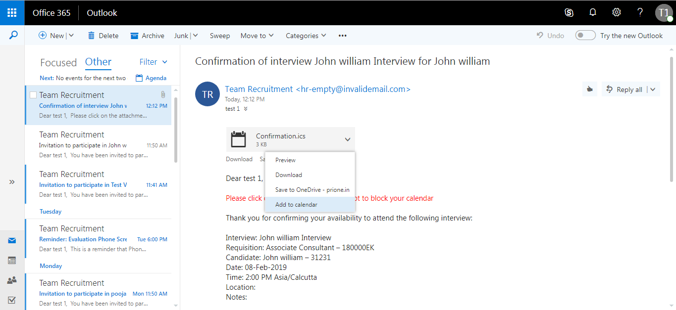This screenshot has width=676, height=310.
Task: Click the Archive box icon
Action: [x=134, y=36]
